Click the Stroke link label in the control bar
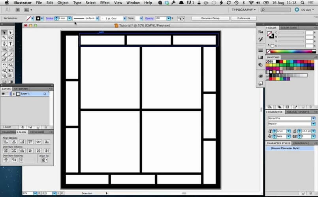The image size is (318, 197). 49,18
